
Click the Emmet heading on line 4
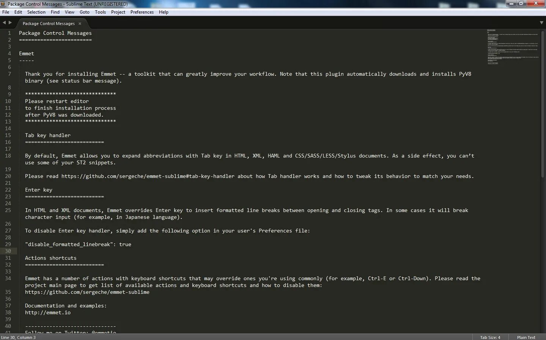click(27, 53)
